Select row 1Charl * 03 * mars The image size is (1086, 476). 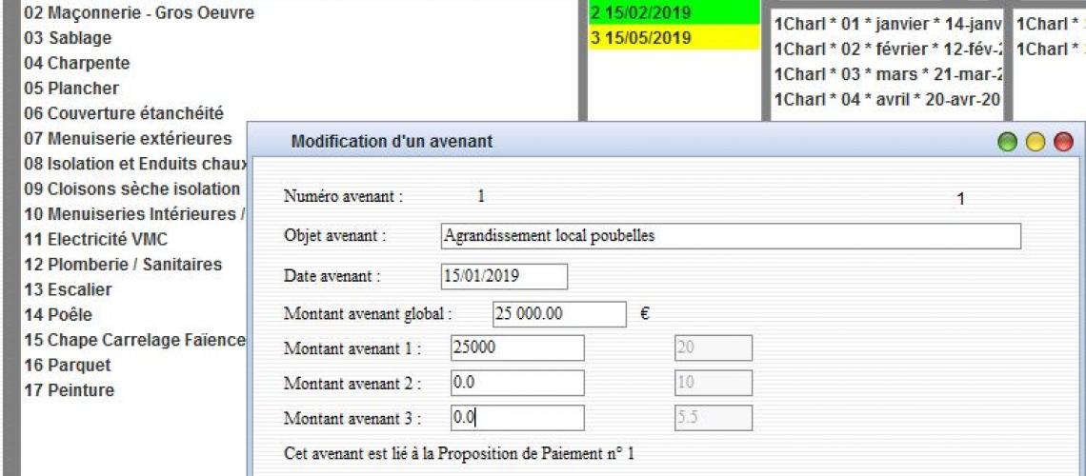click(x=889, y=73)
